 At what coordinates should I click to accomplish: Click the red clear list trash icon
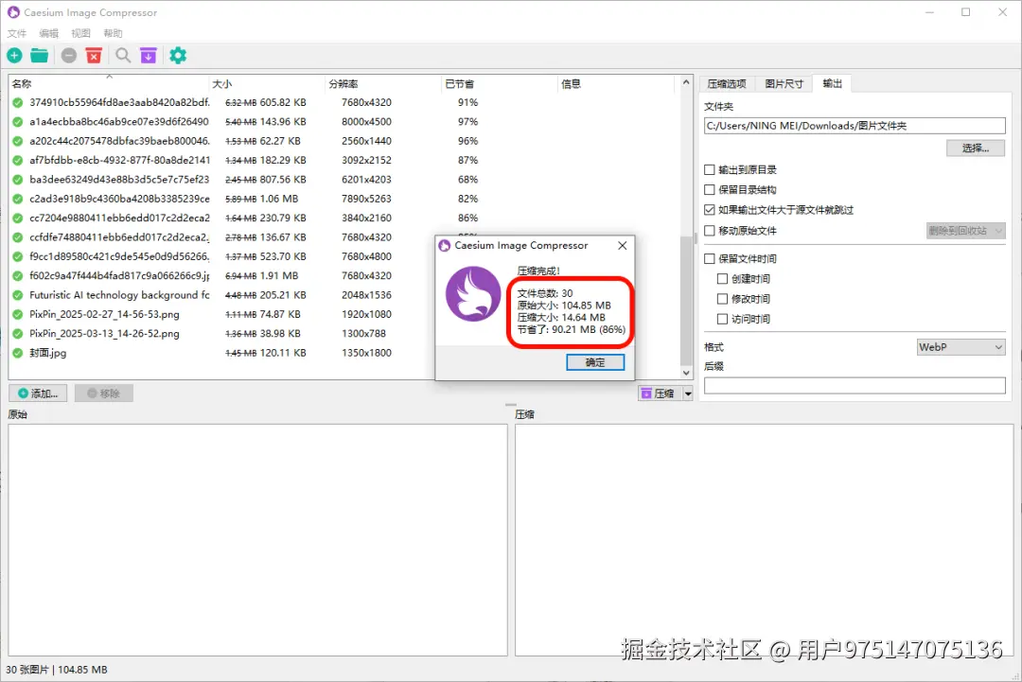coord(94,56)
